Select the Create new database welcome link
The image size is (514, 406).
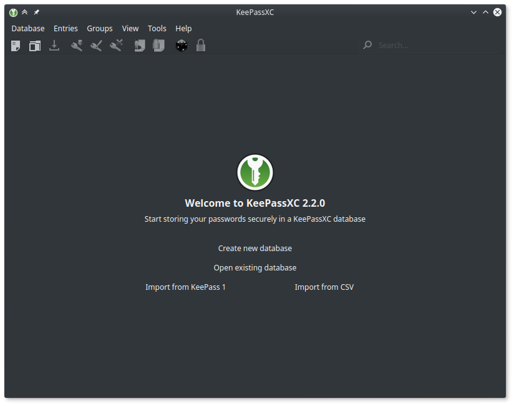(x=255, y=249)
